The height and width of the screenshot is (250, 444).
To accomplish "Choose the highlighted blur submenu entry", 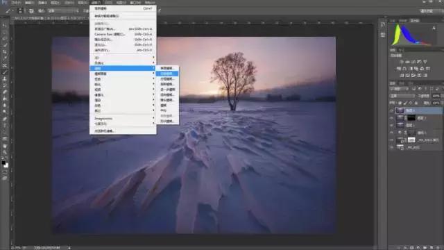I will tap(167, 74).
